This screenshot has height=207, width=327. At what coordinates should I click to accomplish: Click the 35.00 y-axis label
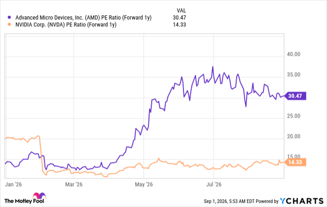(294, 75)
